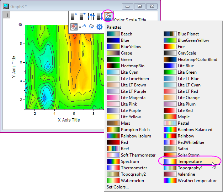Maximize the Graph3 window

tap(140, 6)
